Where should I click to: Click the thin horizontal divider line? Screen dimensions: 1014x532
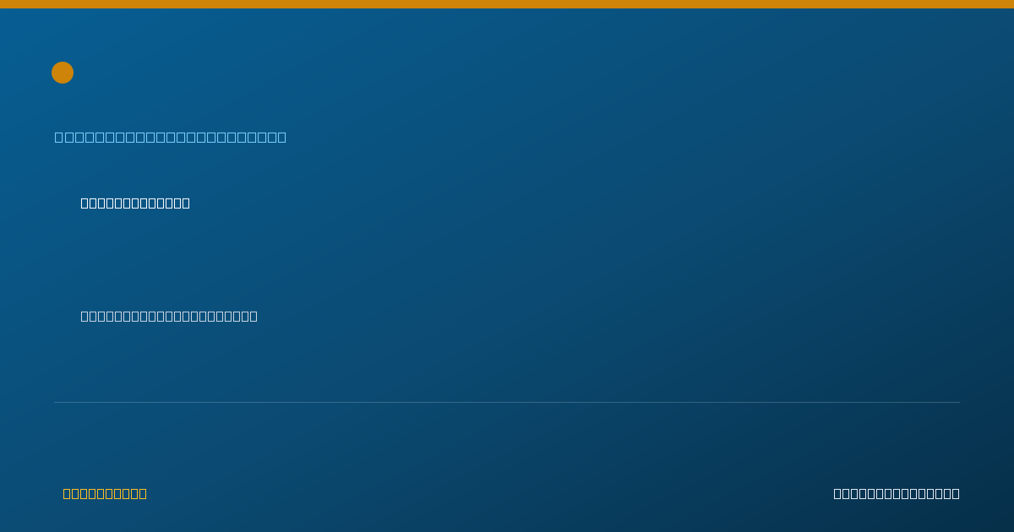coord(507,402)
